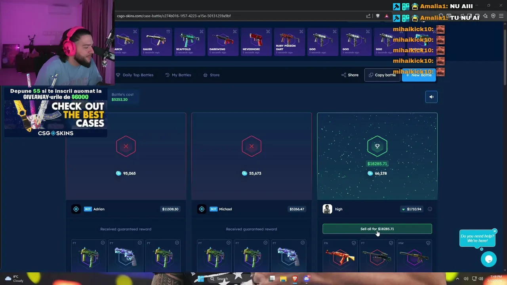
Task: Click Michael's 55,673 coin score
Action: click(252, 173)
